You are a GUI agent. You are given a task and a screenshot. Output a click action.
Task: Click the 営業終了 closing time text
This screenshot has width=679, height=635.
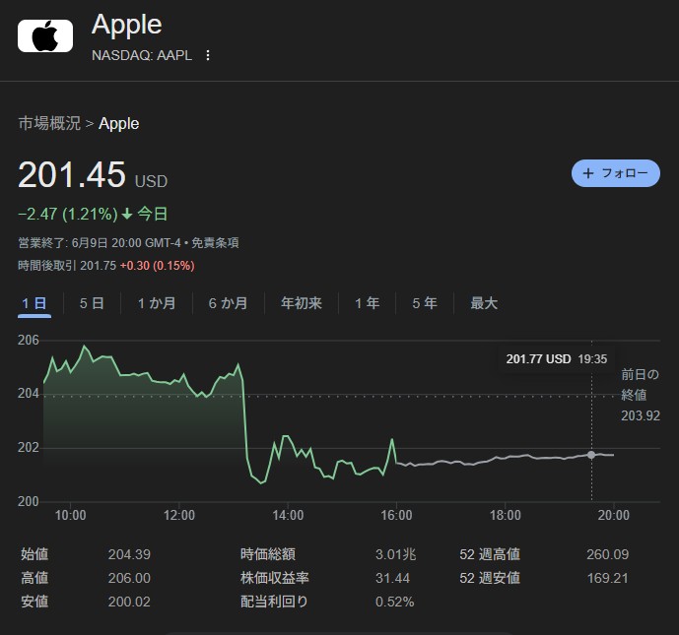100,242
